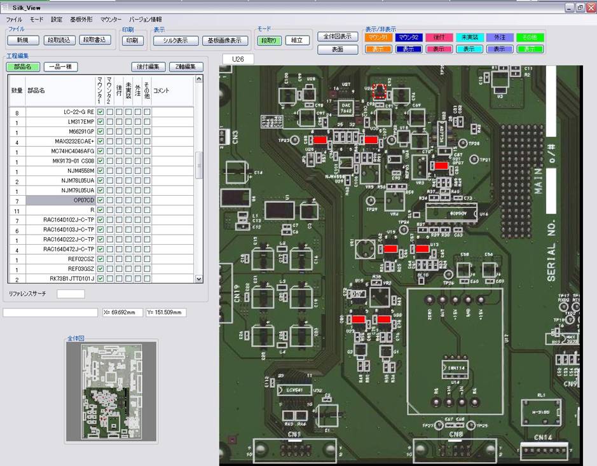
Task: Open the バージョン情報 menu
Action: tap(145, 20)
